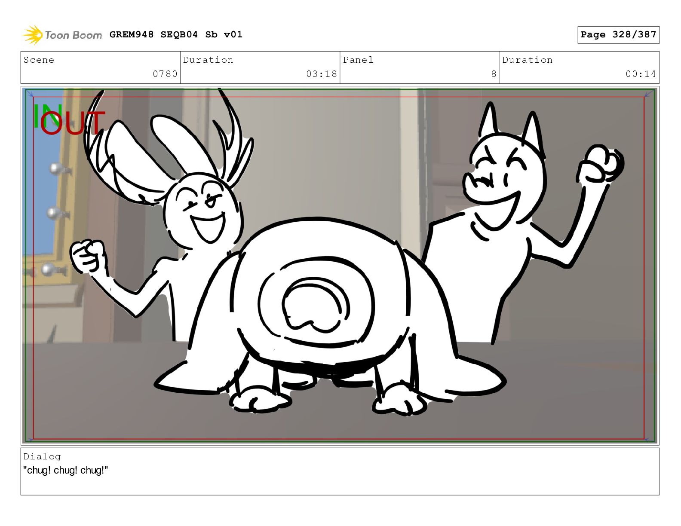Click the storyboard panel thumbnail
The width and height of the screenshot is (681, 526).
[340, 265]
